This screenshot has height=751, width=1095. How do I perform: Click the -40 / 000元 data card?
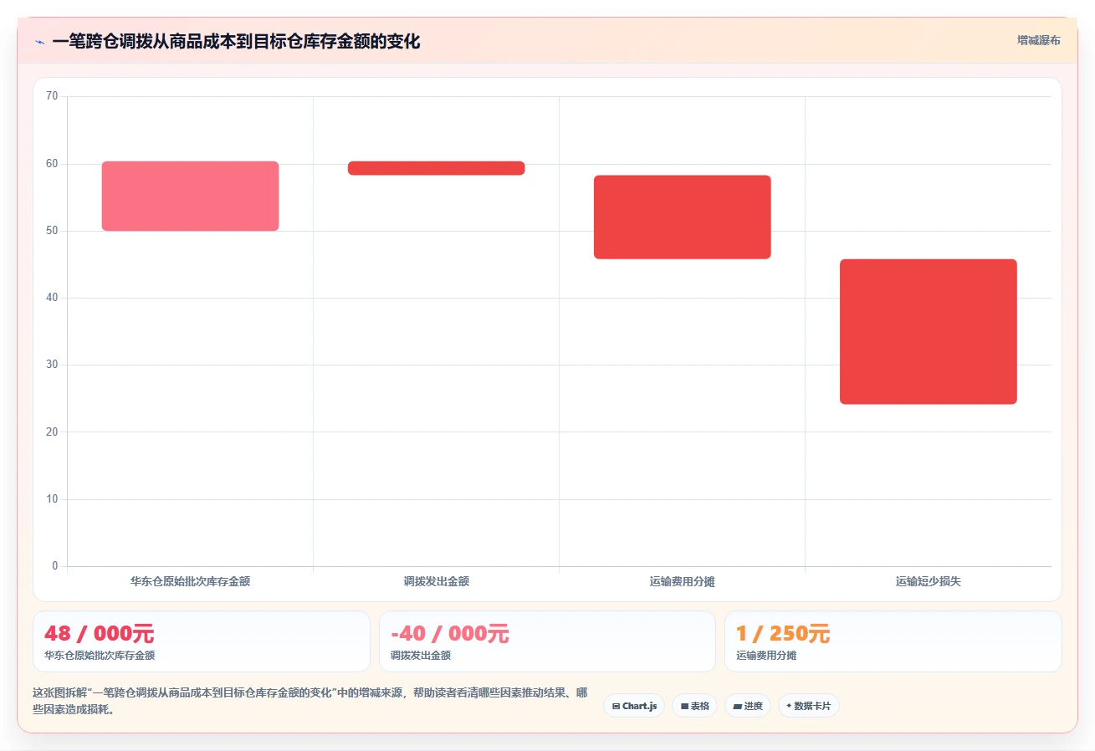coord(547,641)
